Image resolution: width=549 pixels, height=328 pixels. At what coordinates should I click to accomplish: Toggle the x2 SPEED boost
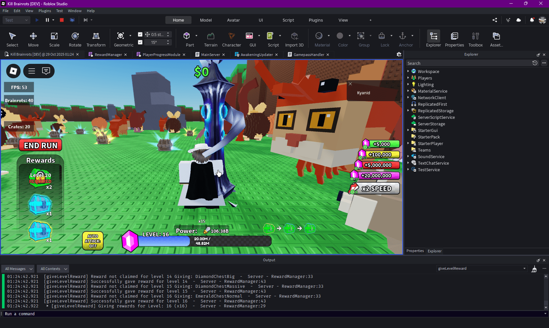click(375, 189)
